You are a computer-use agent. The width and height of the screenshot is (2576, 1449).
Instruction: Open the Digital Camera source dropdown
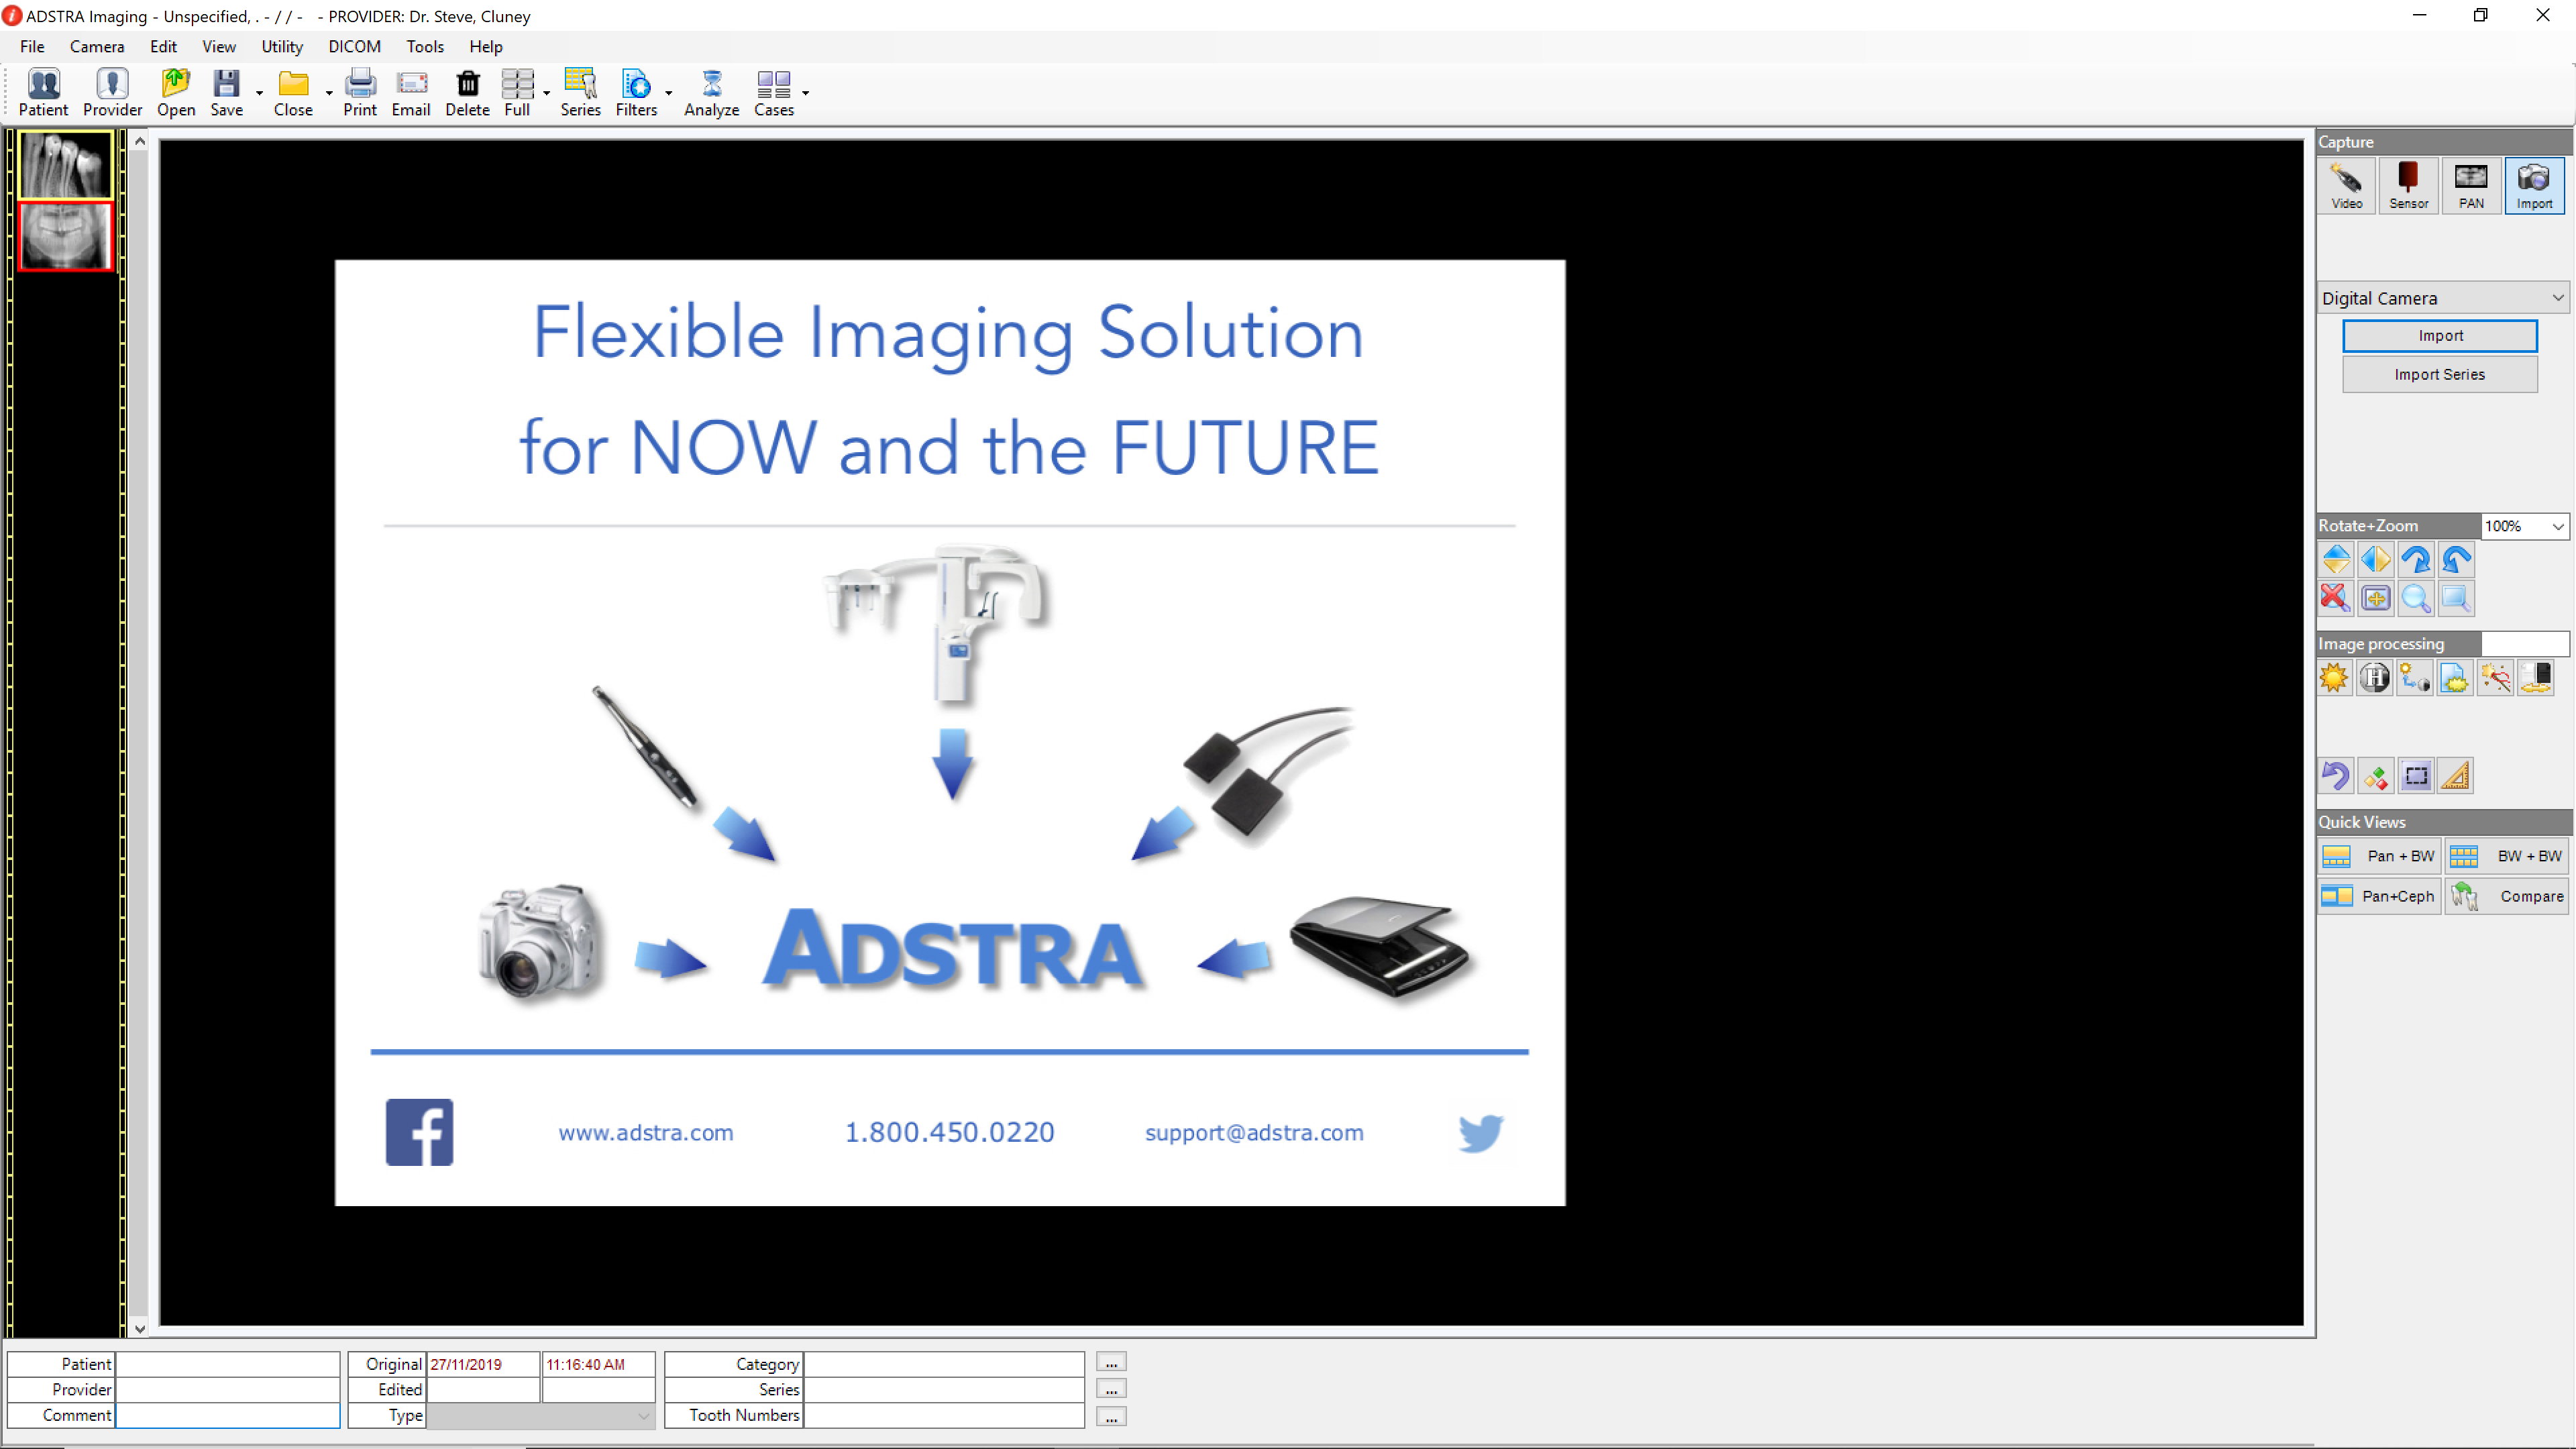click(2557, 297)
